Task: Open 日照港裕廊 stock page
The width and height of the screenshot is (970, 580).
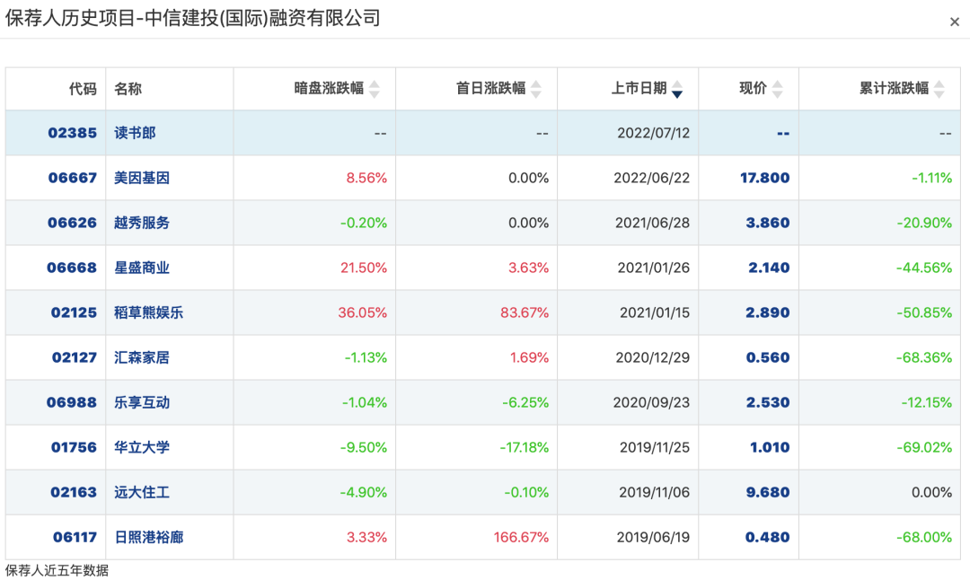Action: tap(148, 537)
